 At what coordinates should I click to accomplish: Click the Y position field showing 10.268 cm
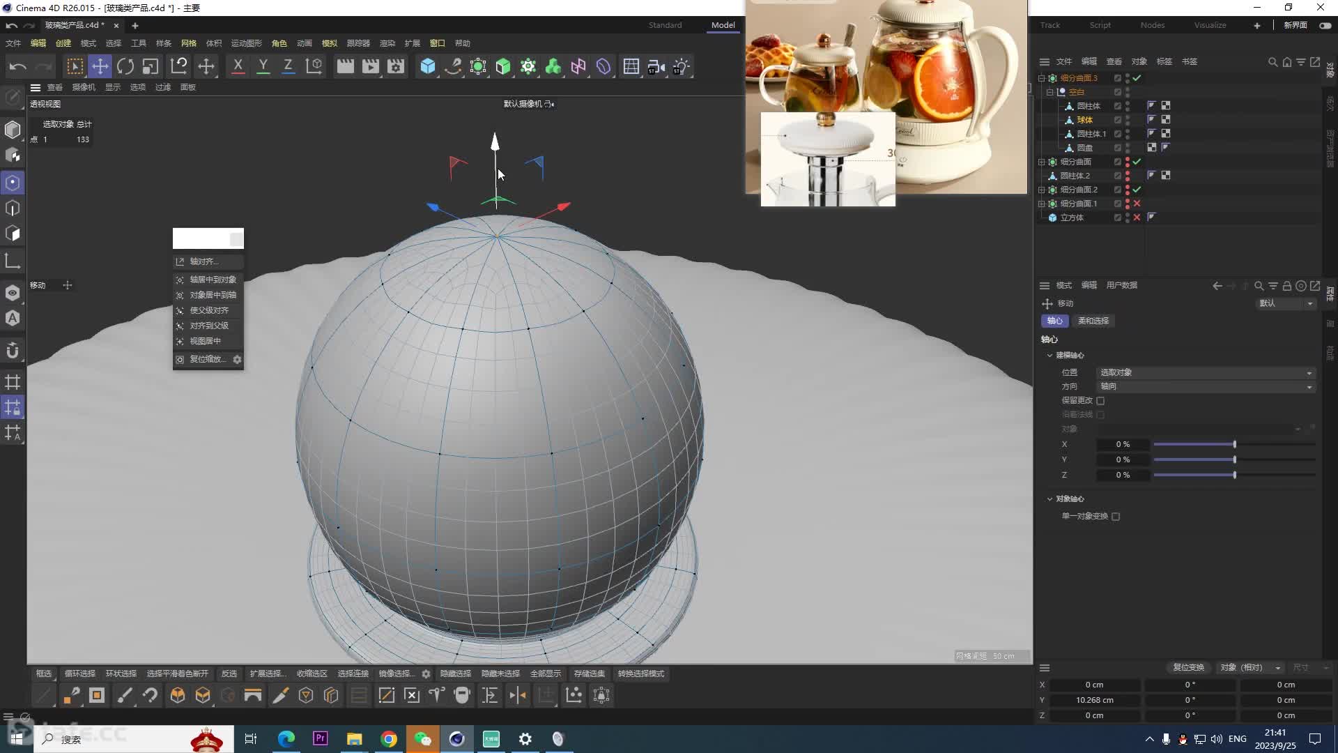1094,700
